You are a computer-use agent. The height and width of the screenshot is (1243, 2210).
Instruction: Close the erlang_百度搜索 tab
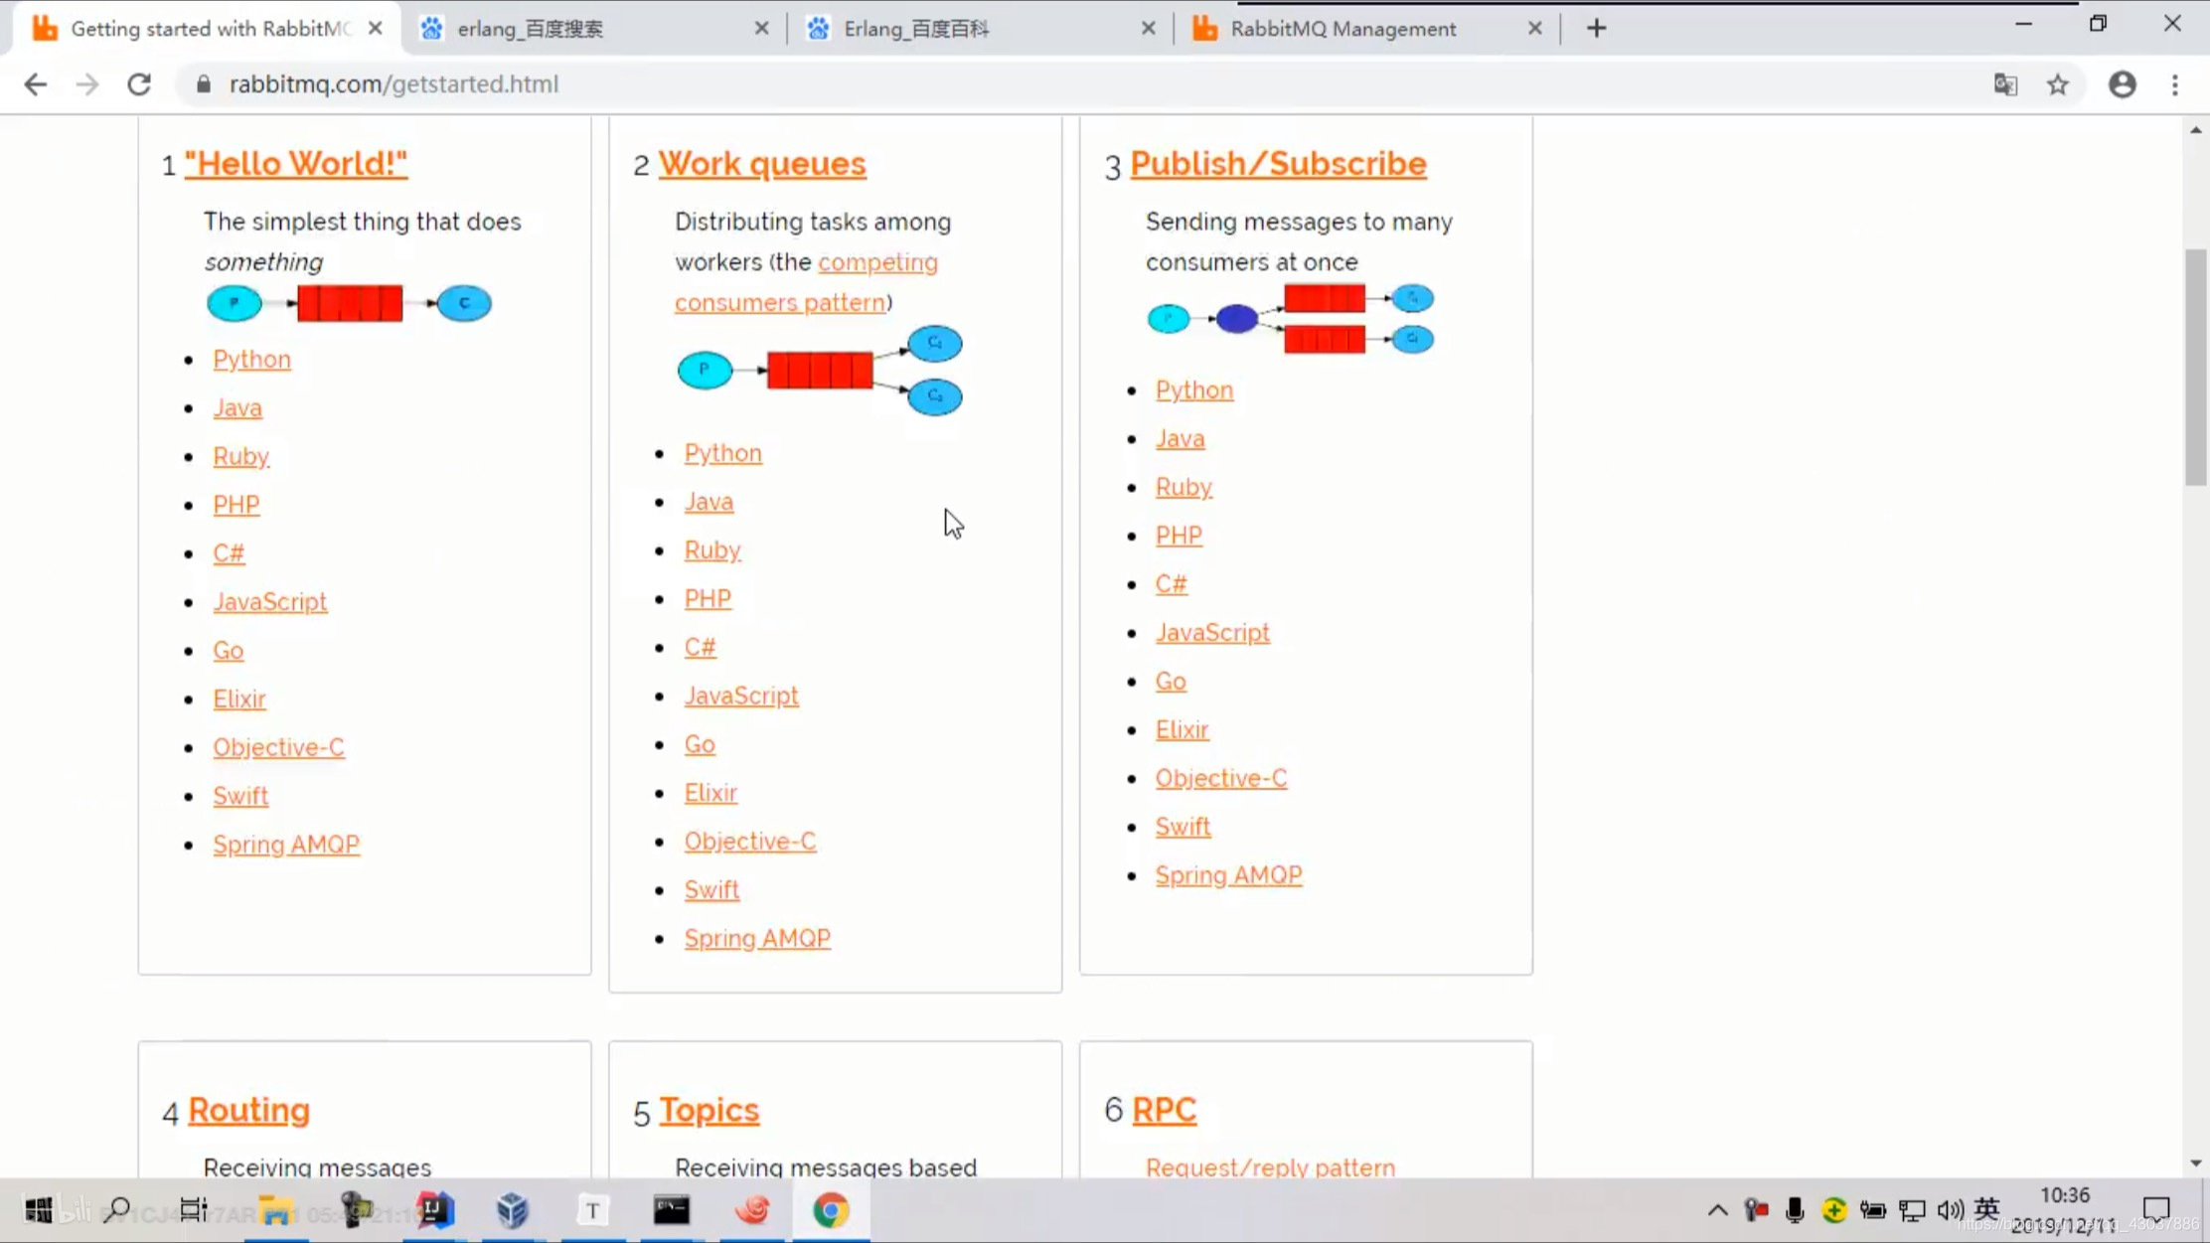coord(761,29)
